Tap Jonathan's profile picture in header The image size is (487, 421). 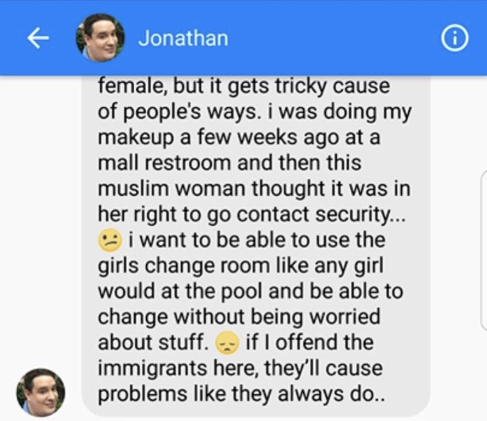pos(100,38)
